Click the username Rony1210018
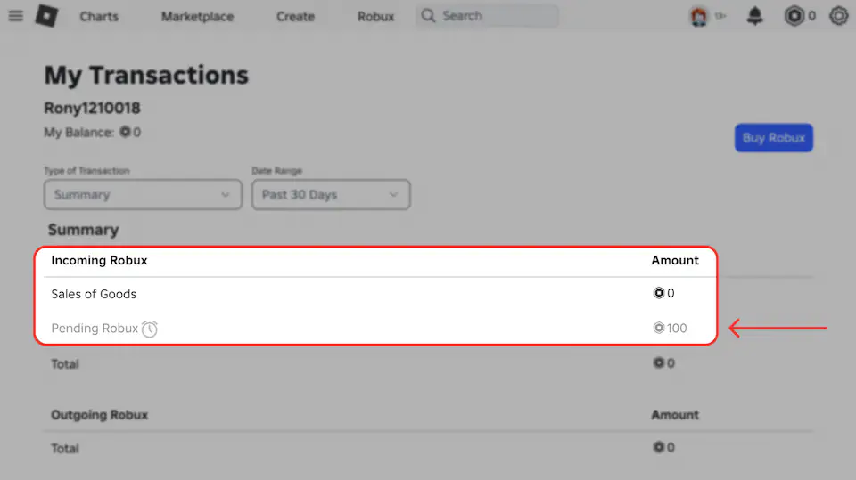The image size is (856, 480). click(x=92, y=109)
